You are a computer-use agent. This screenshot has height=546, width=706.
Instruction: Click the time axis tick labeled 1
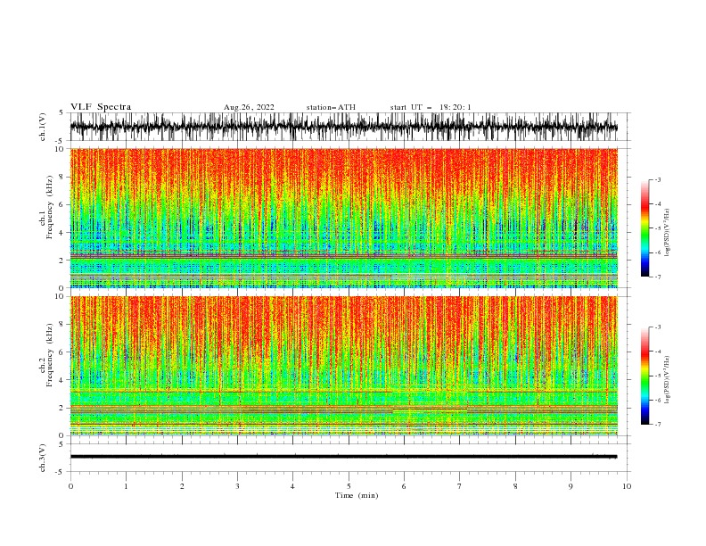pyautogui.click(x=126, y=486)
